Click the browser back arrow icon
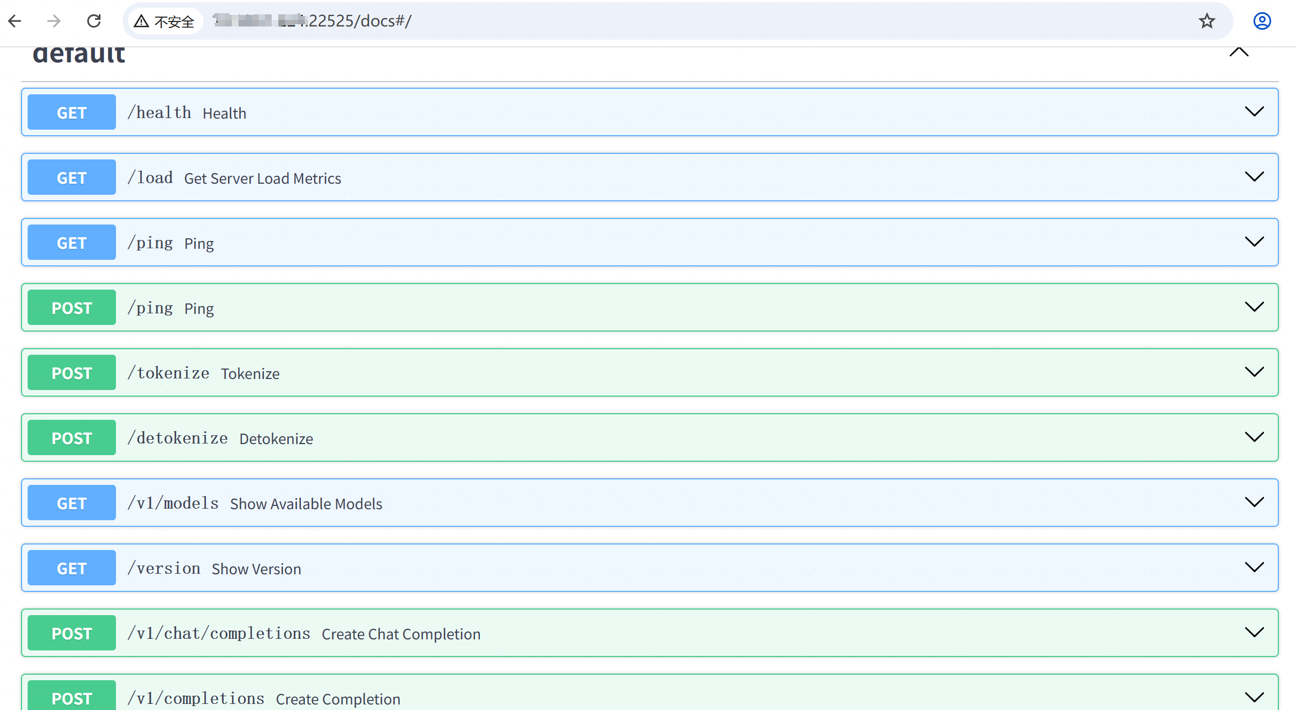This screenshot has height=710, width=1296. click(x=15, y=21)
